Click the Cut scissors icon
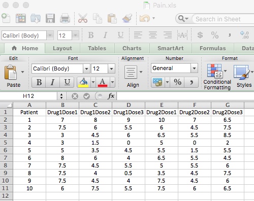The height and width of the screenshot is (201, 254). pos(83,18)
